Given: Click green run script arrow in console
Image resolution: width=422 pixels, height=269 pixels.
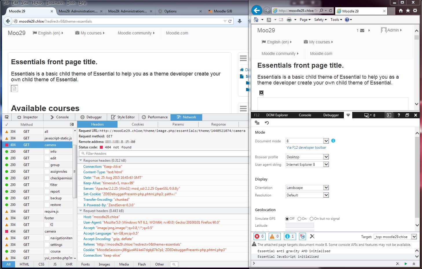Looking at the screenshot, I should click(x=406, y=264).
